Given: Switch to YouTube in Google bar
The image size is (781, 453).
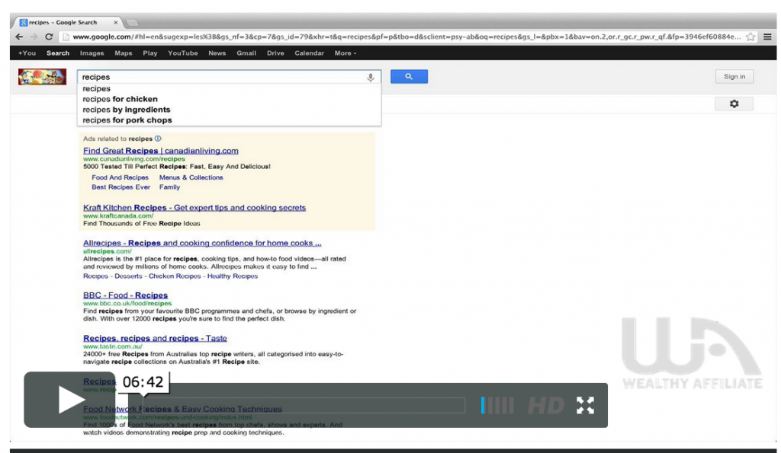Looking at the screenshot, I should [x=182, y=53].
